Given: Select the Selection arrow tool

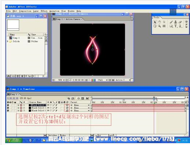Looking at the screenshot, I should [x=155, y=22].
